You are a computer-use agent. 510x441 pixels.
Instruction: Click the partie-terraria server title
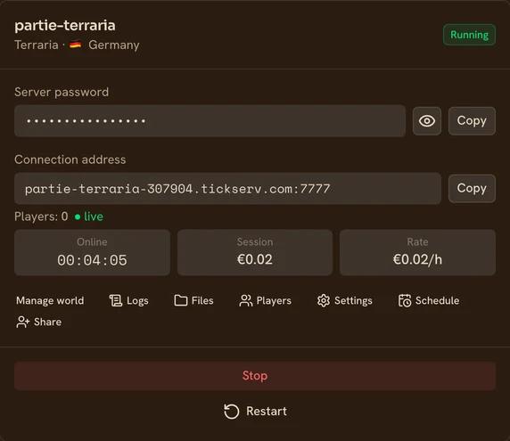[x=65, y=25]
